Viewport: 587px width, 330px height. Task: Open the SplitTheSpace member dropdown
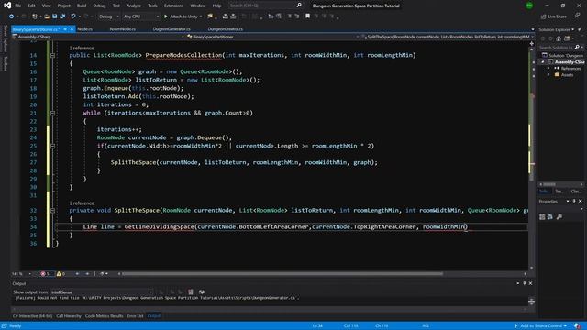tap(448, 37)
